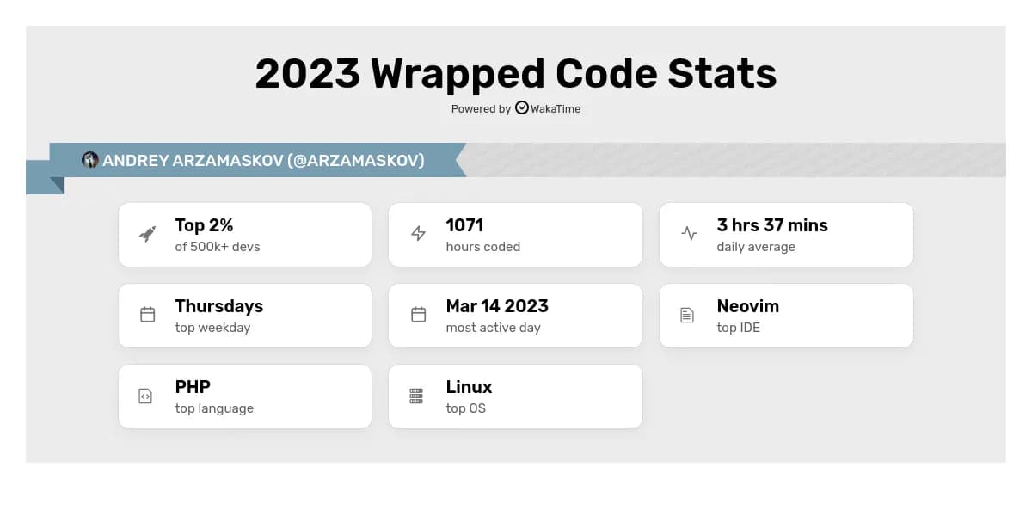
Task: Select the 1071 hours coded text
Action: pyautogui.click(x=482, y=235)
